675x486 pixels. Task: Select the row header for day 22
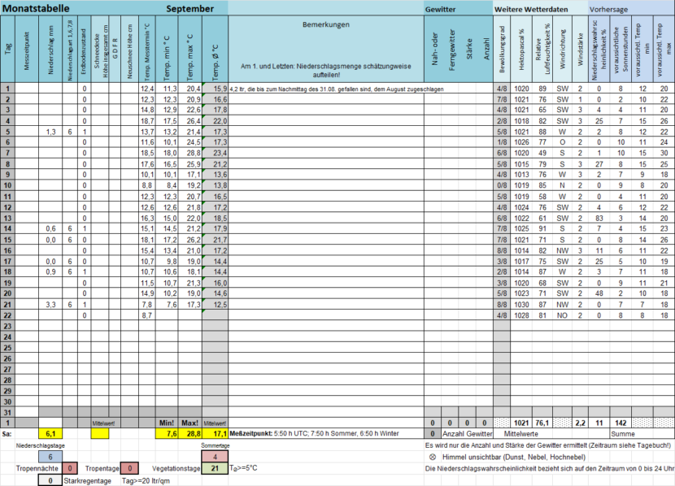click(x=7, y=315)
